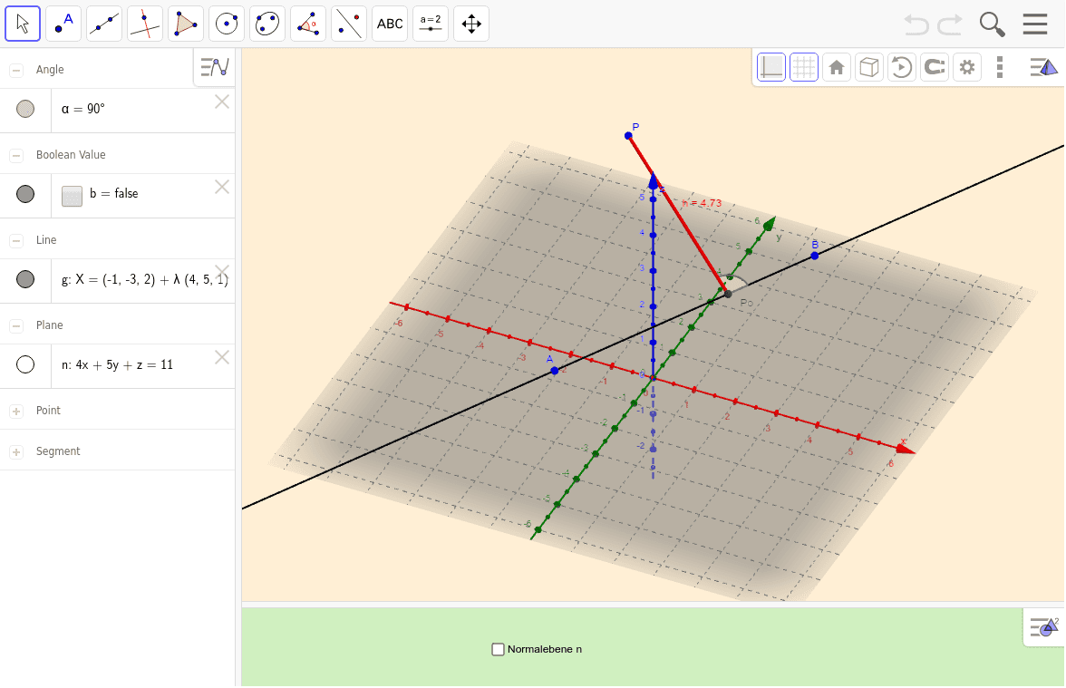Collapse the Boolean Value group

point(16,155)
